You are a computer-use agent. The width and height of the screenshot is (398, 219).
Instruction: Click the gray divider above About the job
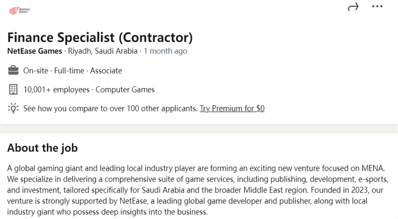199,129
